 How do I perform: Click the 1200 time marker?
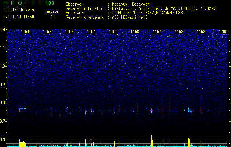pyautogui.click(x=223, y=31)
